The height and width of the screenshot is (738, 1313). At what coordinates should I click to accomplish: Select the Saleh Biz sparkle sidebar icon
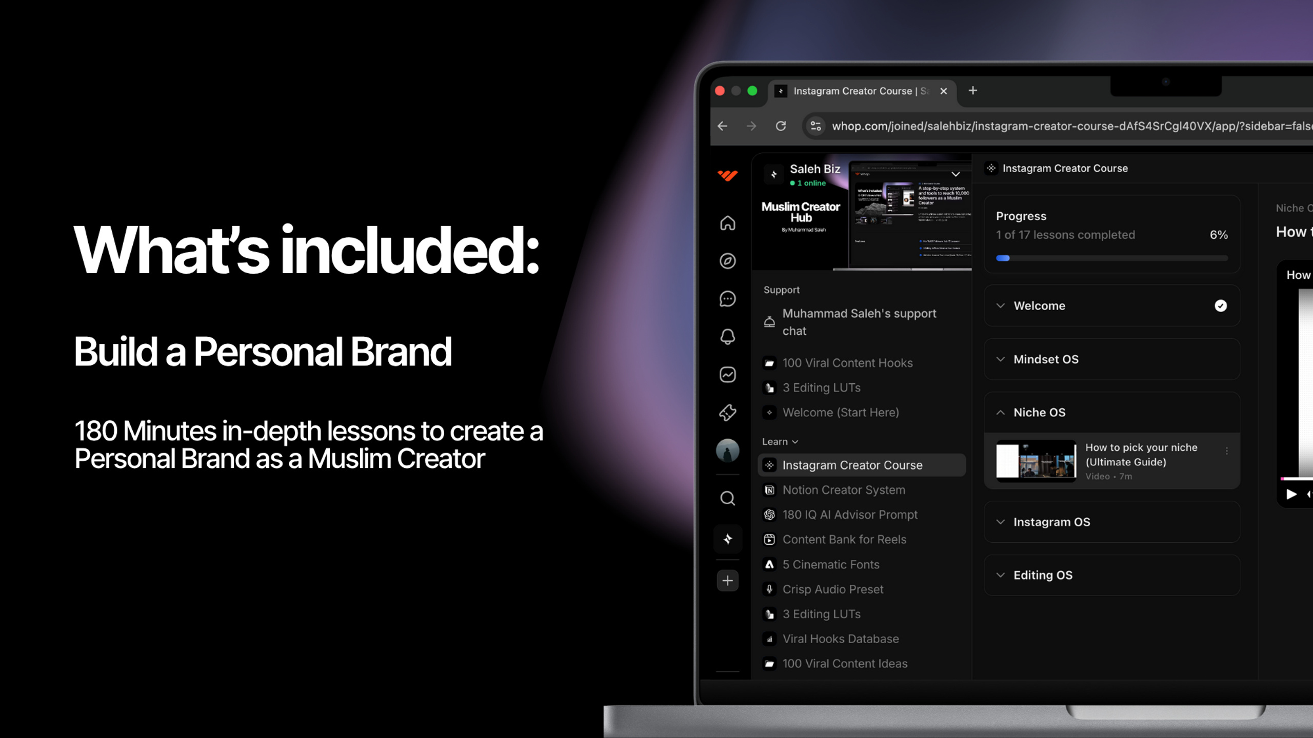(x=727, y=539)
